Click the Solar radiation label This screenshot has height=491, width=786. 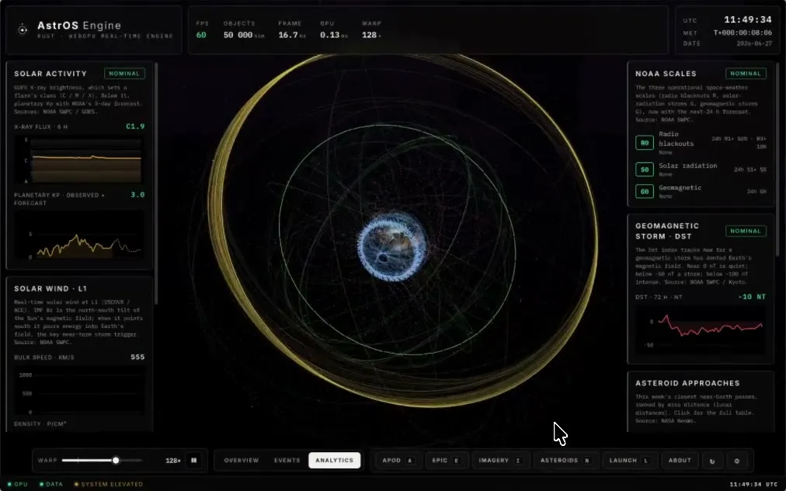pos(688,165)
